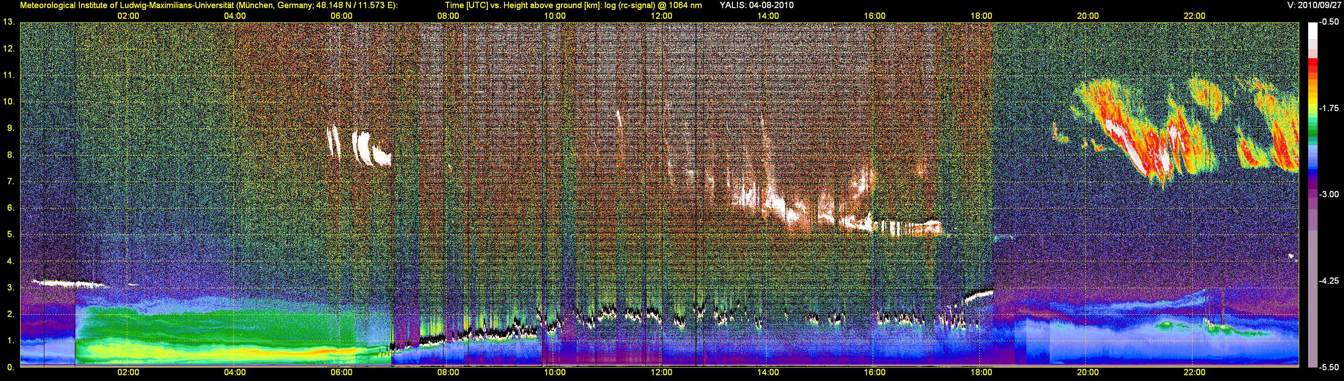Screen dimensions: 1344x381
Task: Pick the 3. km height axis label
Action: point(10,288)
